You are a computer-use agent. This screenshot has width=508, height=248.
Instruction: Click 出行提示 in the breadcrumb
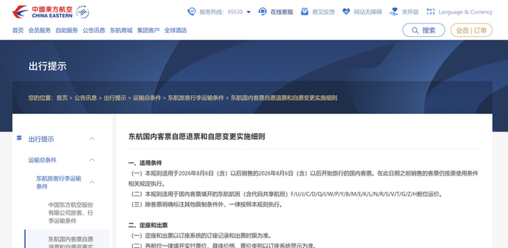coord(115,98)
